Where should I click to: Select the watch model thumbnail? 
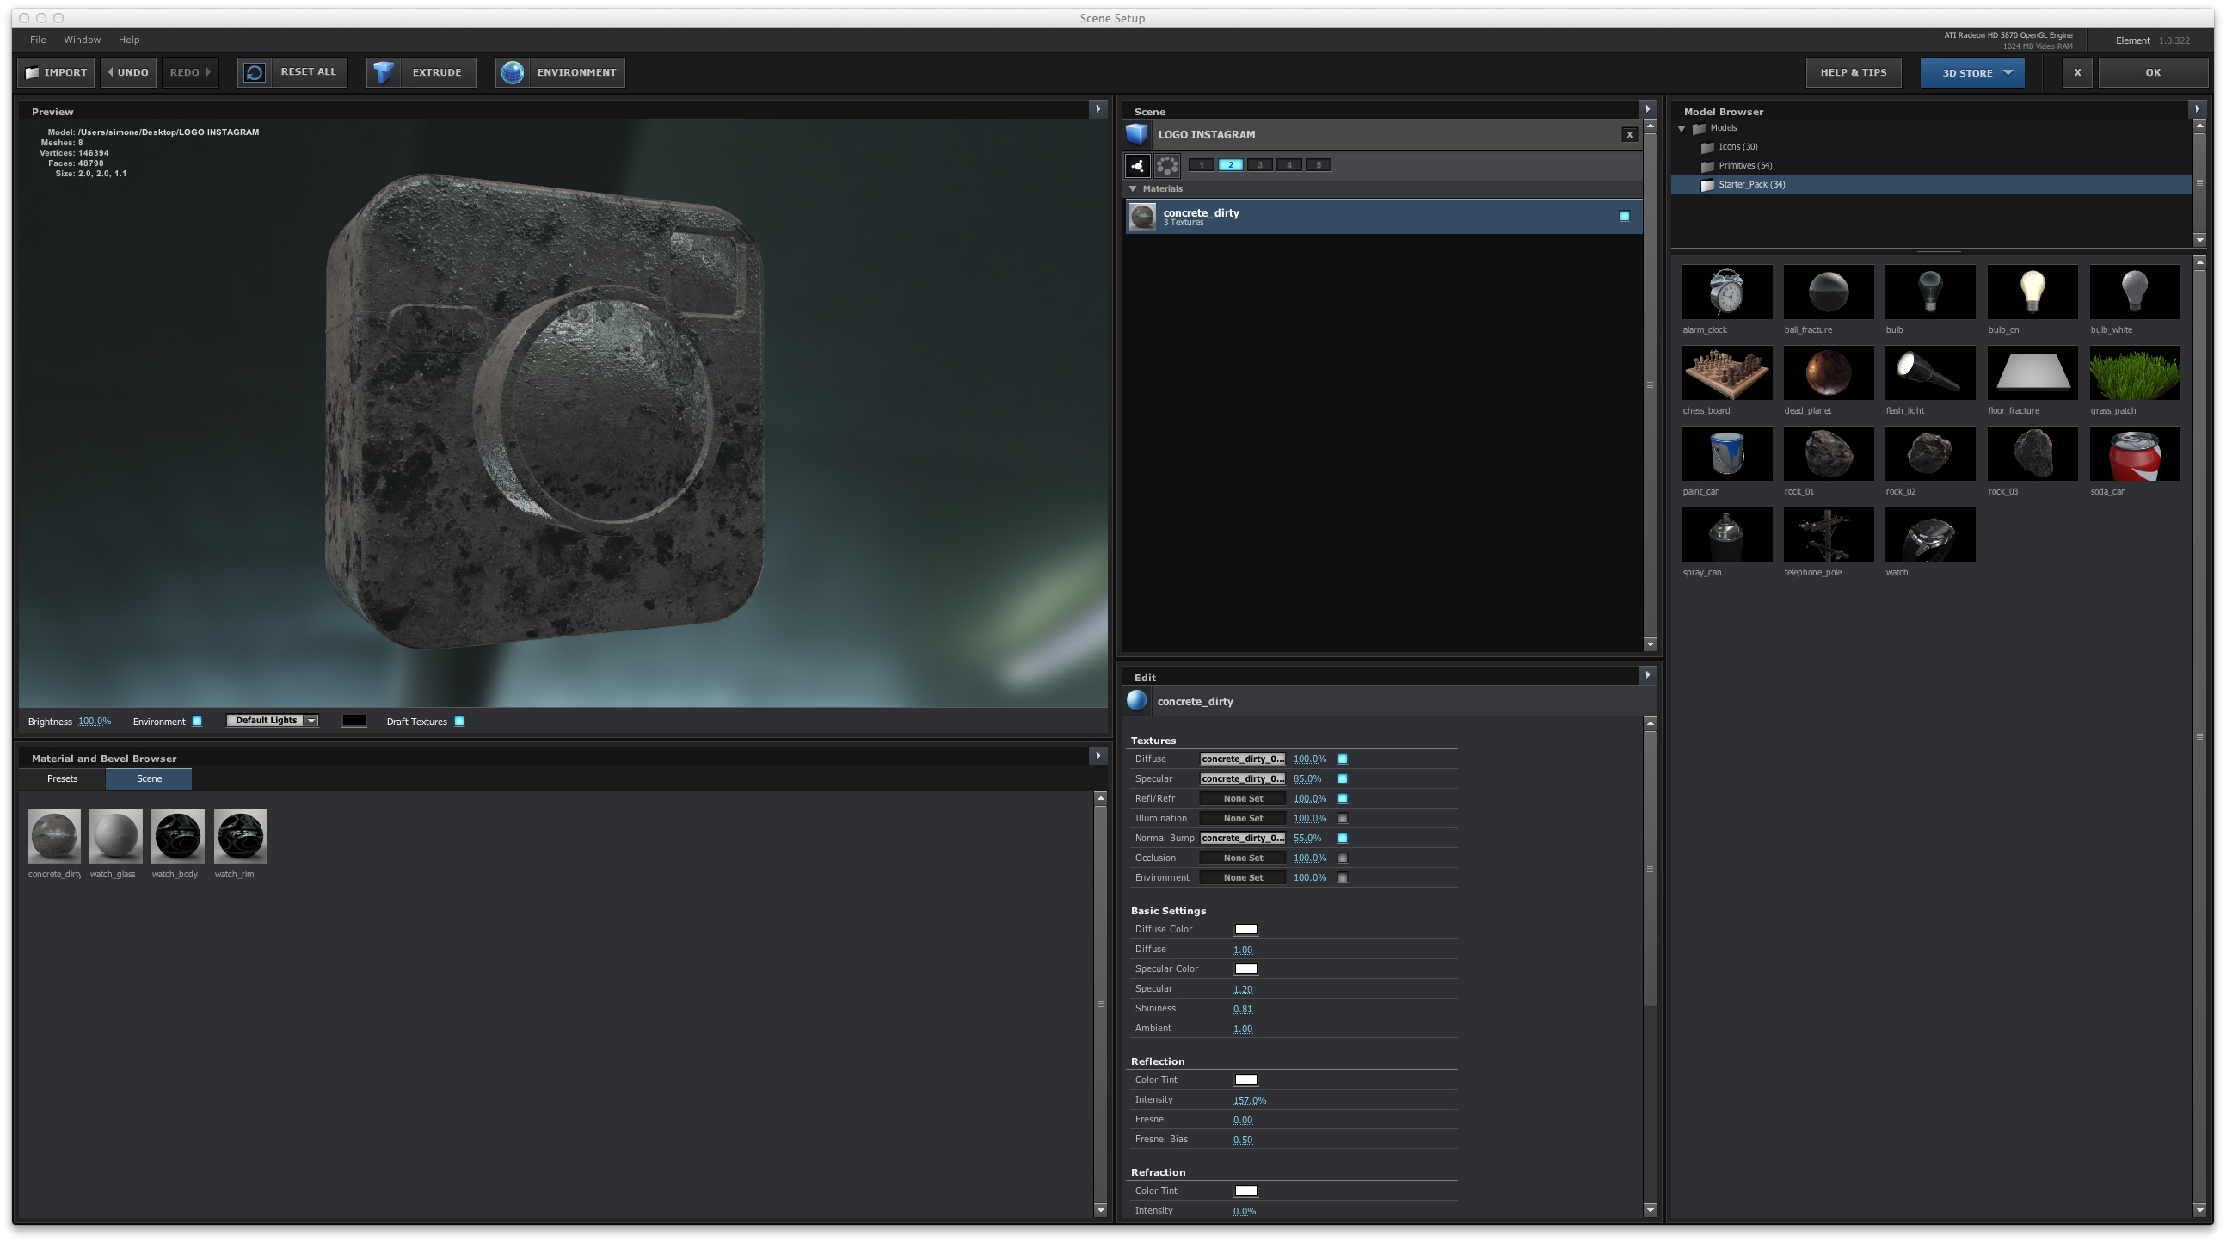pyautogui.click(x=1928, y=535)
